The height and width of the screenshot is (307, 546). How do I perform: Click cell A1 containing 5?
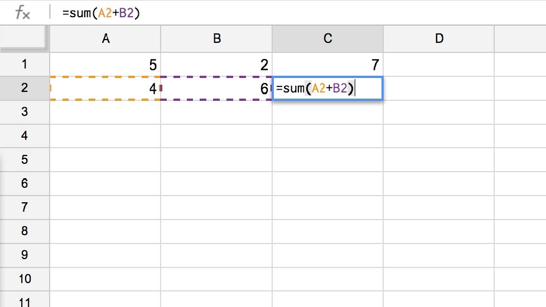(105, 65)
